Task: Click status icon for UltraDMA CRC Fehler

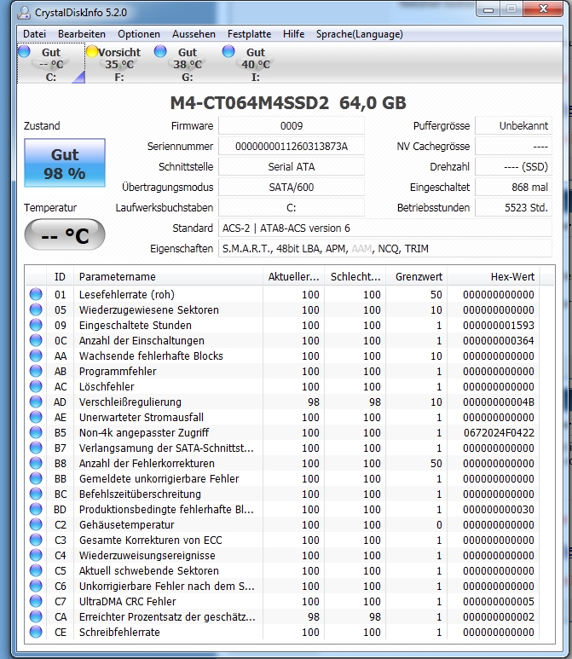Action: pyautogui.click(x=36, y=601)
